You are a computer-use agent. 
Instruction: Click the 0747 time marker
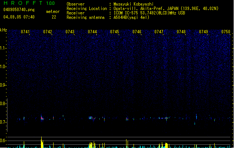(x=159, y=32)
